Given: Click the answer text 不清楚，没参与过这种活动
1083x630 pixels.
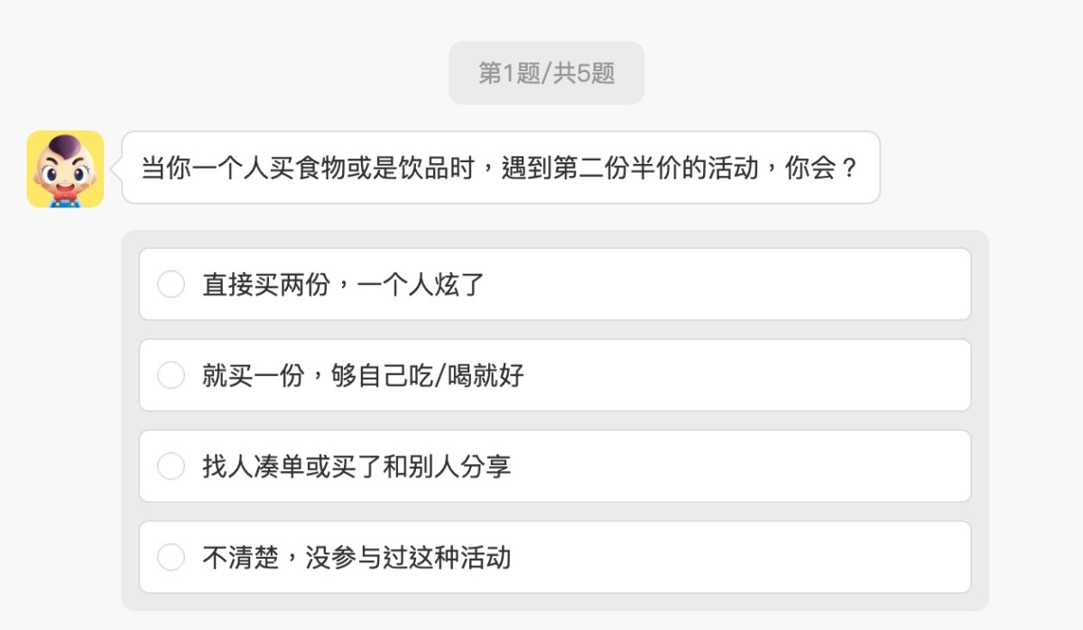Looking at the screenshot, I should (x=356, y=557).
